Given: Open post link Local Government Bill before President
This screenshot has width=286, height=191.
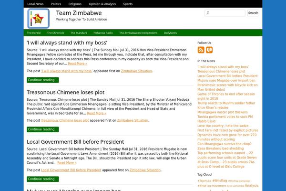Looking at the screenshot, I should tap(71, 170).
